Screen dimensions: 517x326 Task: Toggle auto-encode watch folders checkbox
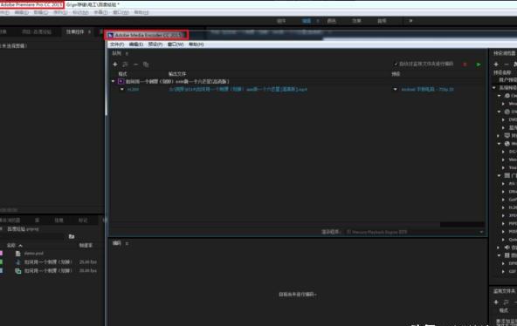click(x=396, y=64)
